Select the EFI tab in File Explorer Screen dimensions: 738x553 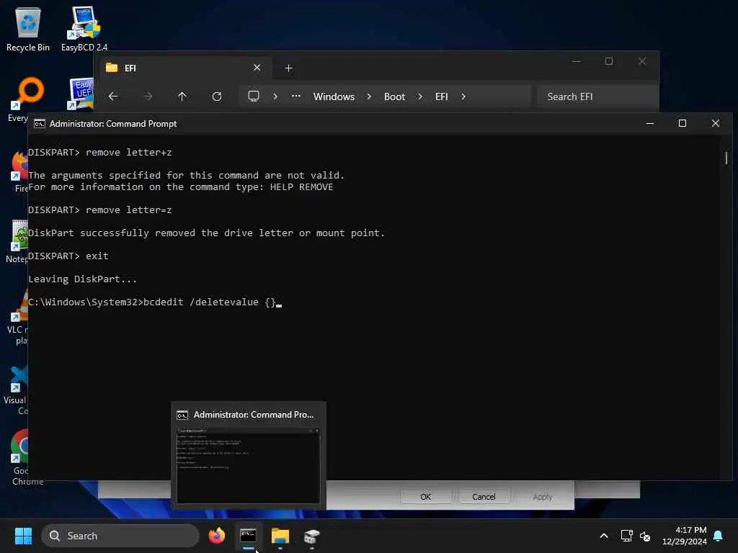[184, 68]
